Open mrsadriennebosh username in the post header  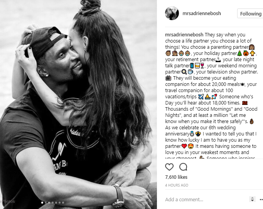pyautogui.click(x=202, y=13)
